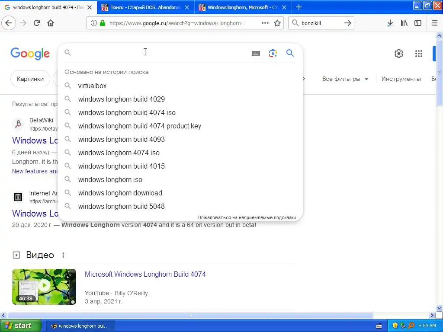Click the bonzikill search box
443x332 pixels.
click(321, 23)
